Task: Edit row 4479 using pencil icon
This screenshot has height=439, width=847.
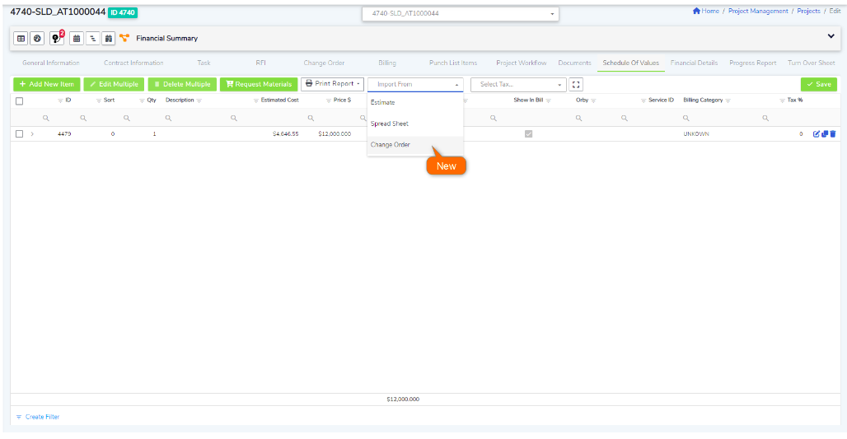Action: (x=817, y=134)
